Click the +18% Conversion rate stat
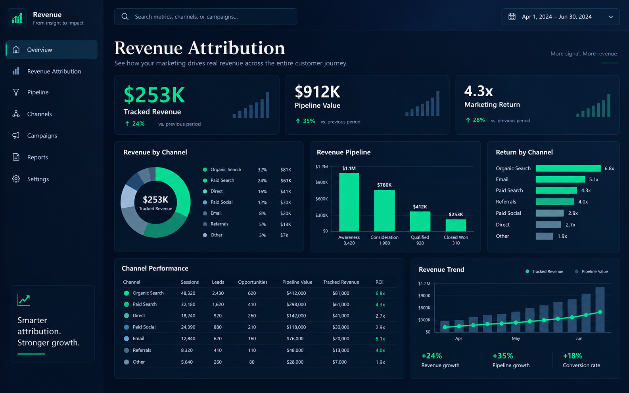 [581, 360]
